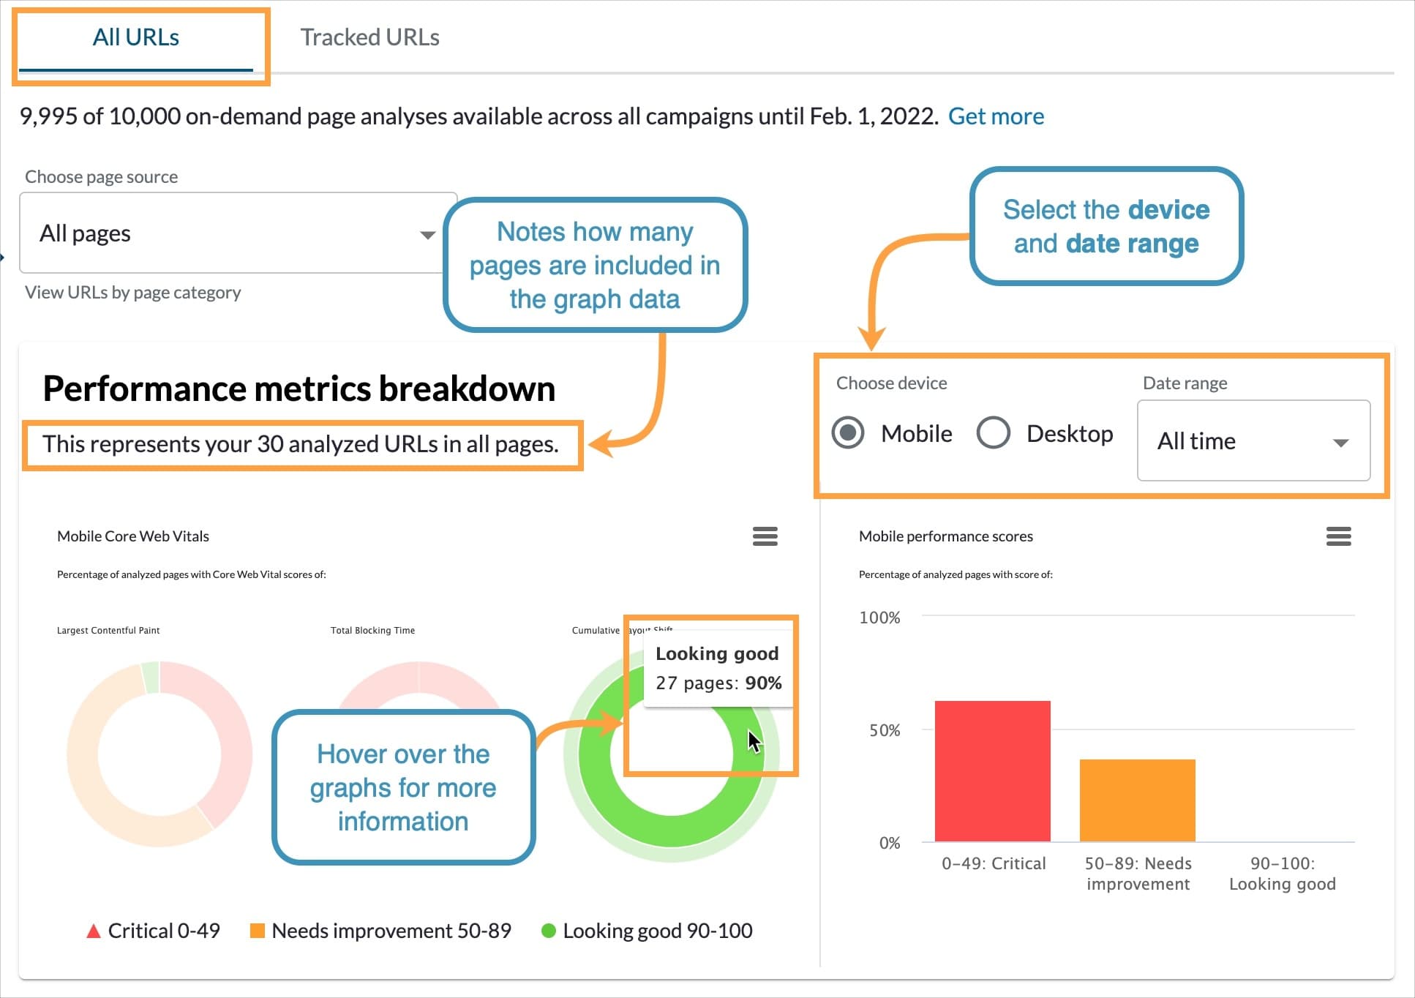Click the orange Needs improvement legend square
This screenshot has width=1415, height=998.
pyautogui.click(x=257, y=930)
